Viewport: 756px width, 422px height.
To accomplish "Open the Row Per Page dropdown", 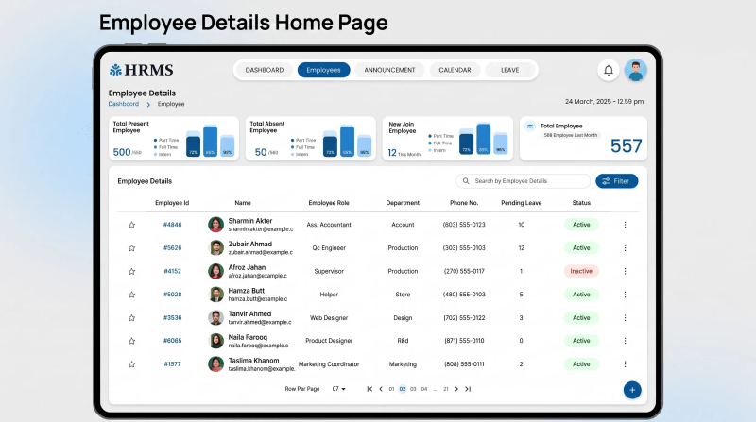I will click(338, 389).
